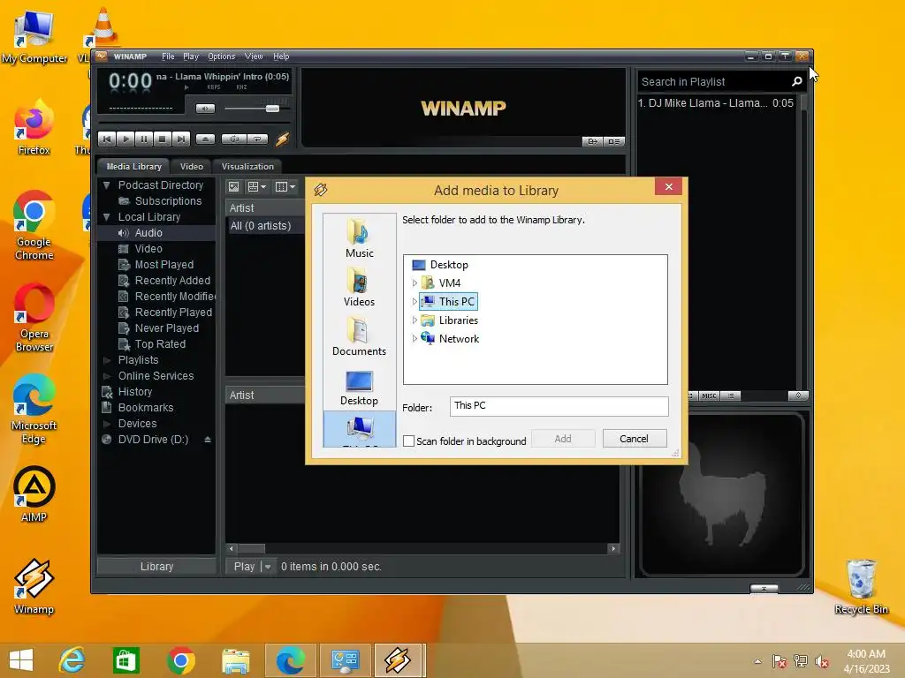Open Bookmarks in library tree

146,408
